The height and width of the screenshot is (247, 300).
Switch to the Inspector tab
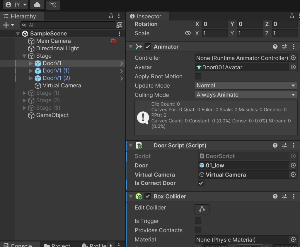click(148, 16)
